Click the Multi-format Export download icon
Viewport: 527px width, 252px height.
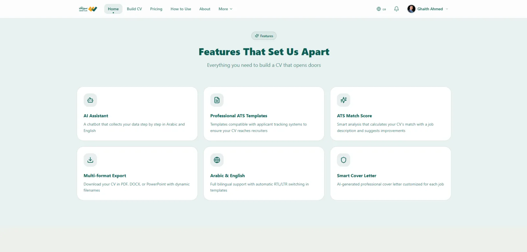90,160
